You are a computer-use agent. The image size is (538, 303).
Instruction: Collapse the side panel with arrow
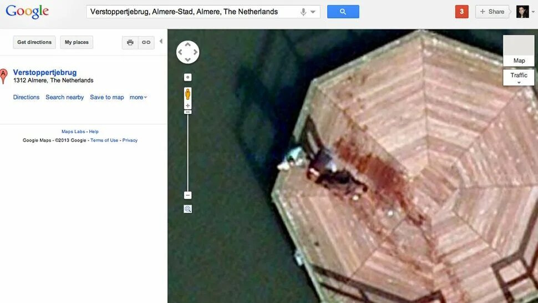click(161, 42)
